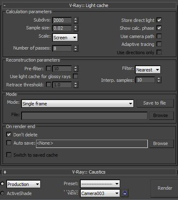This screenshot has height=200, width=178.
Task: Click the File path input field
Action: point(84,116)
